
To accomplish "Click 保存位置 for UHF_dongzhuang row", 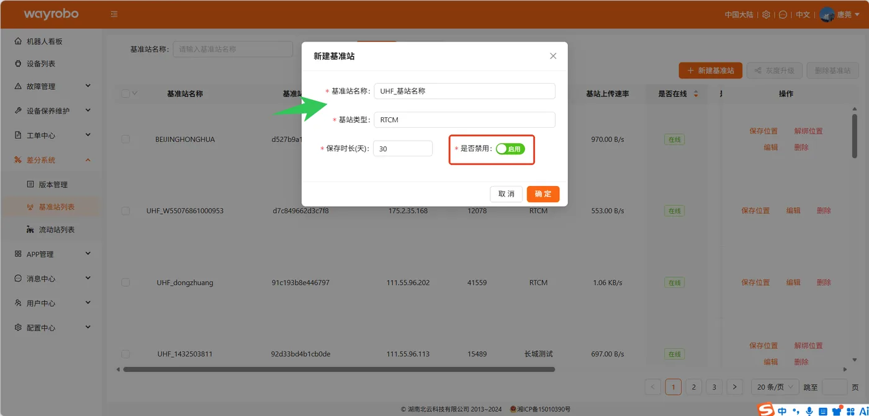I will (x=755, y=283).
